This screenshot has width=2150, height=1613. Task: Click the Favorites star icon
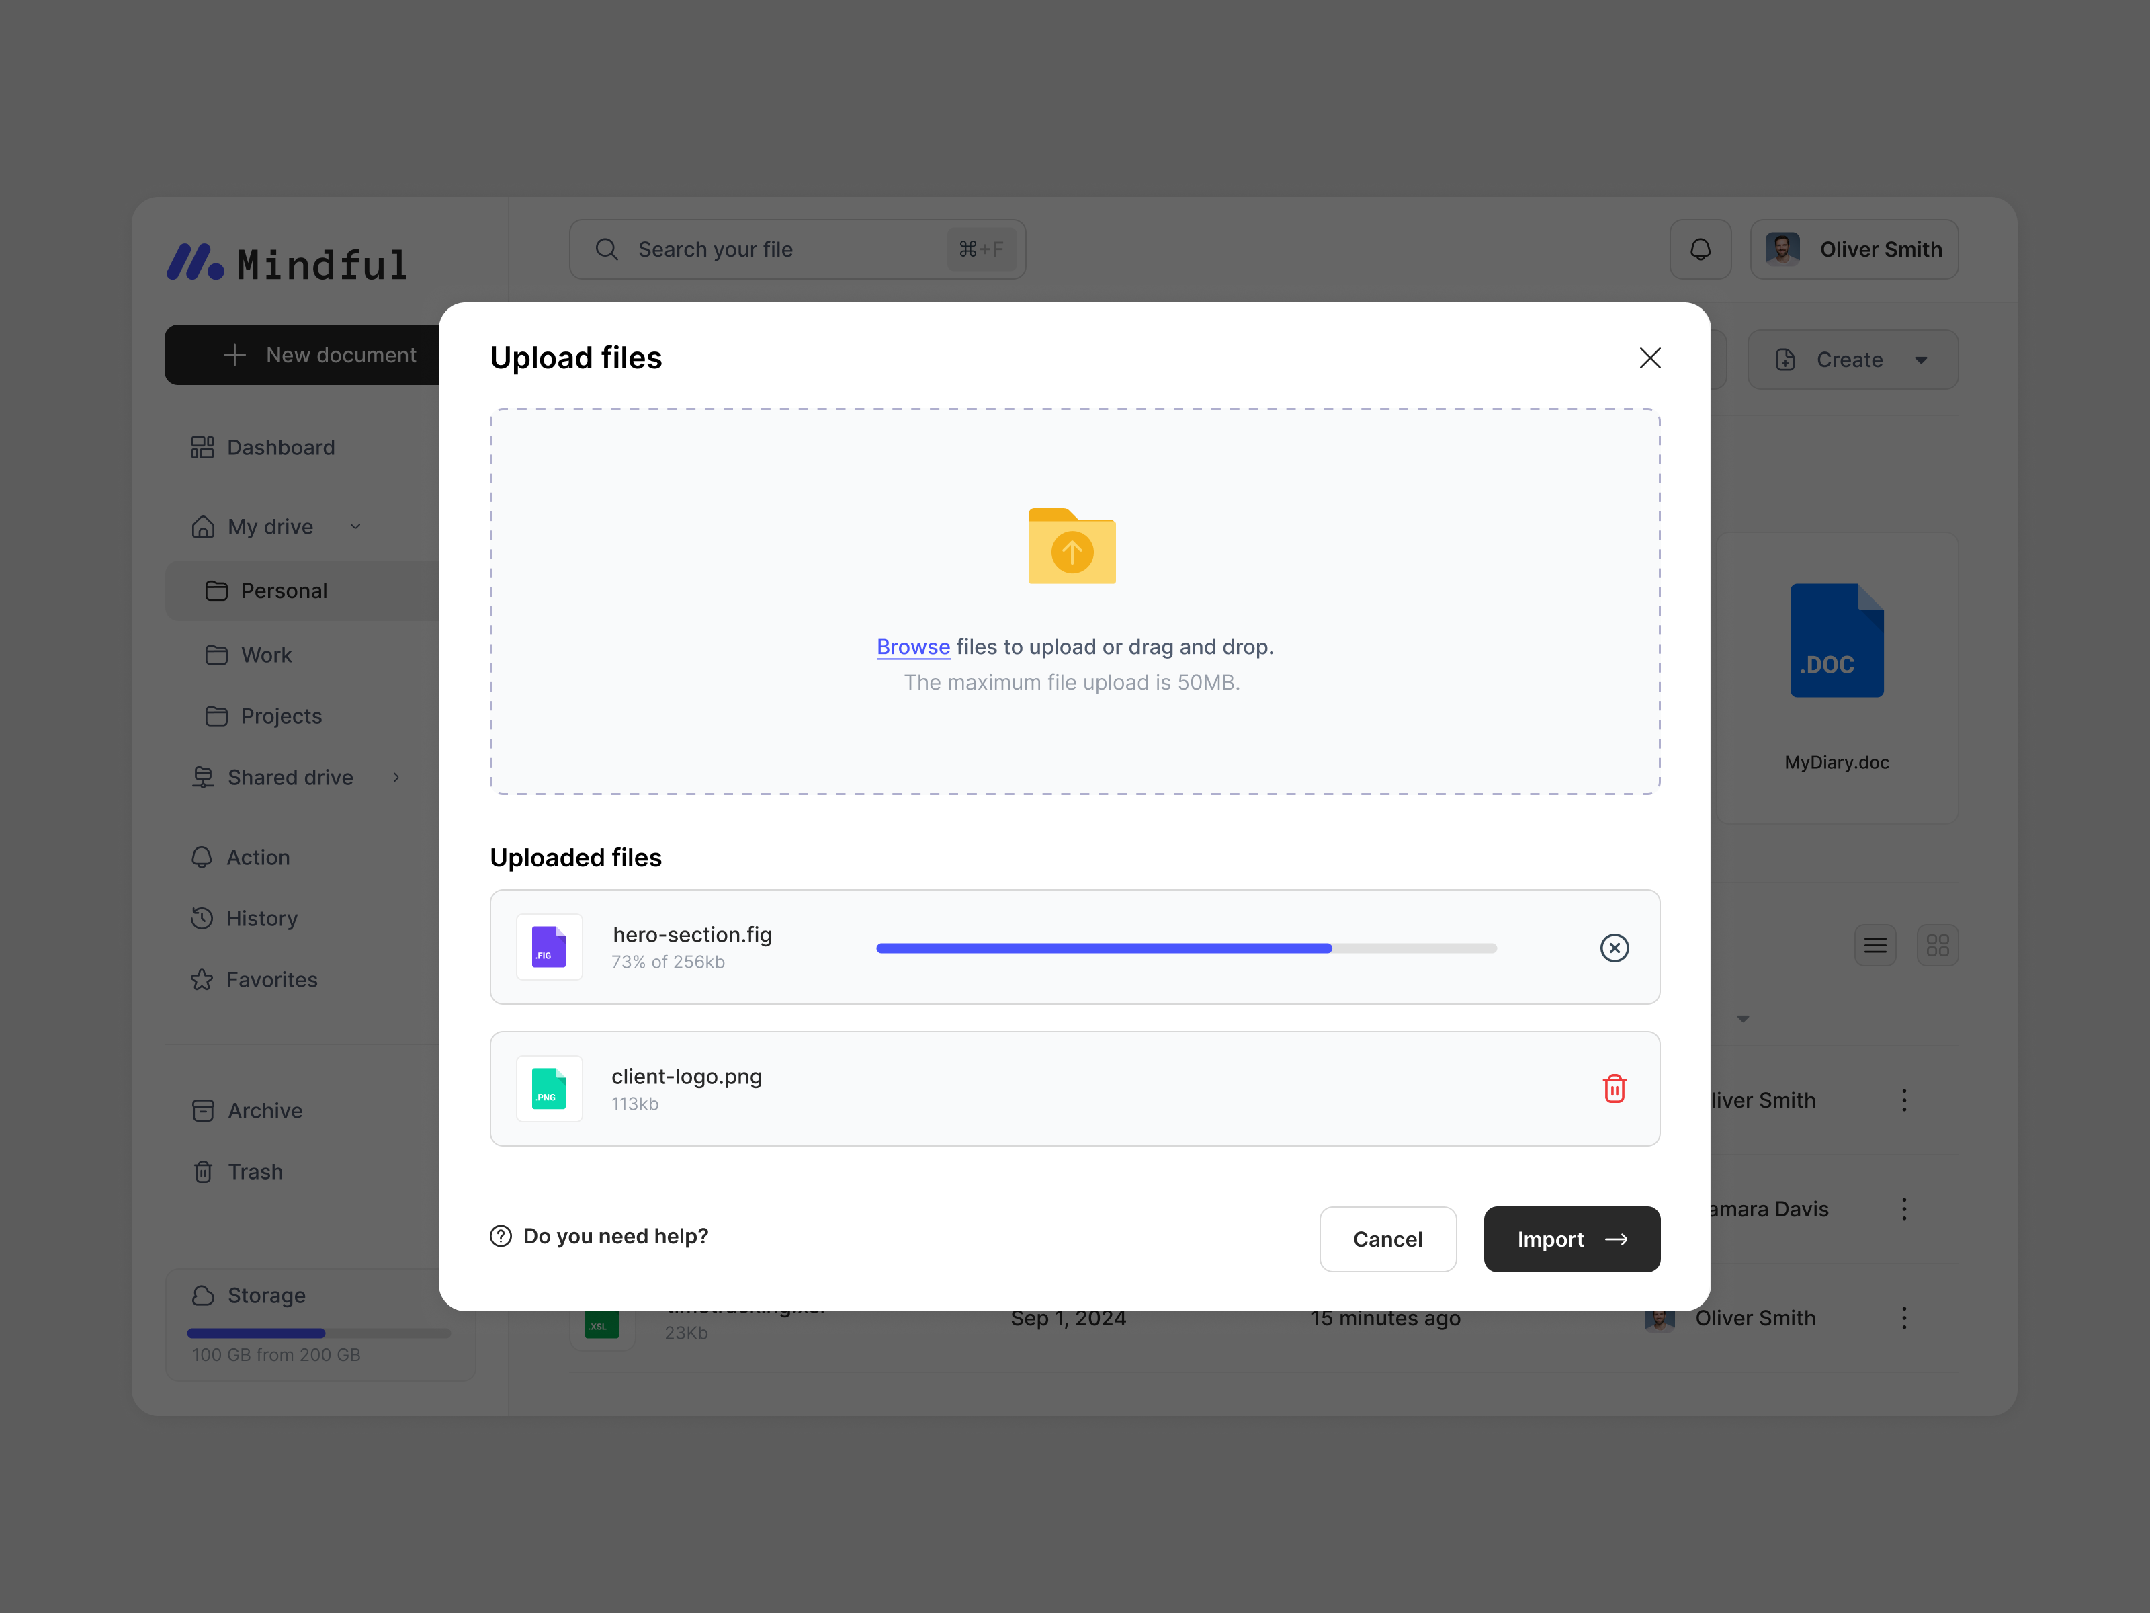pyautogui.click(x=202, y=980)
